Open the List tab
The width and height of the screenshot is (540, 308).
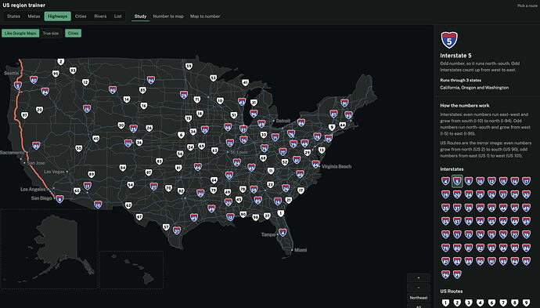coord(117,16)
